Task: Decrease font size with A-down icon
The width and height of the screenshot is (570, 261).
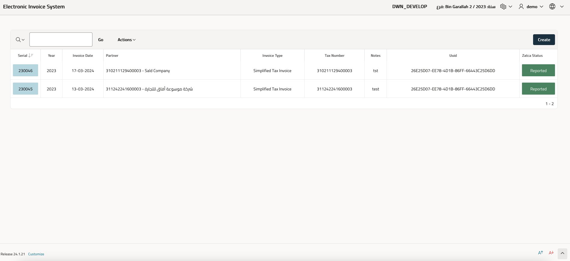Action: coord(551,253)
